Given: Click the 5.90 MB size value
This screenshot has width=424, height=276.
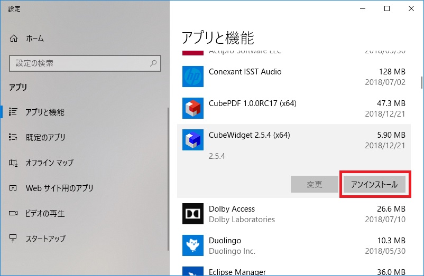Looking at the screenshot, I should [x=391, y=135].
